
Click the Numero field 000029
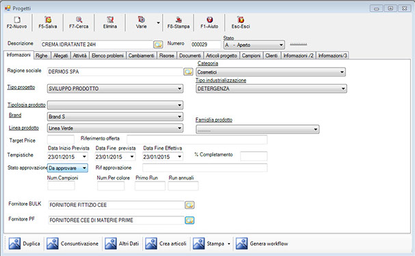[x=205, y=44]
